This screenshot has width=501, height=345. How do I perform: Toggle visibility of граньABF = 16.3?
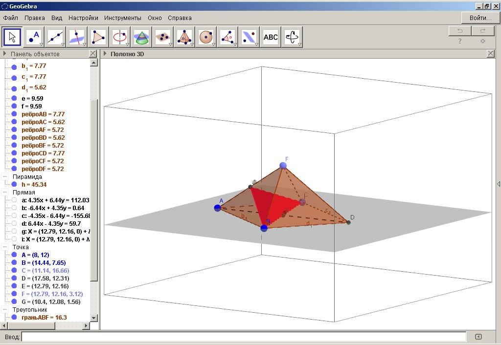14,317
